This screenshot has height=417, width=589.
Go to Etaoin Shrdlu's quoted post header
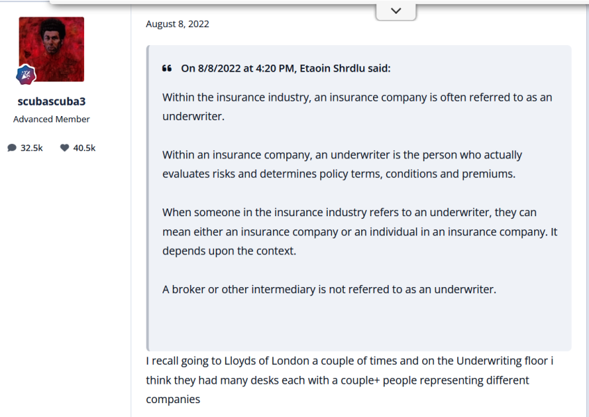click(x=285, y=68)
